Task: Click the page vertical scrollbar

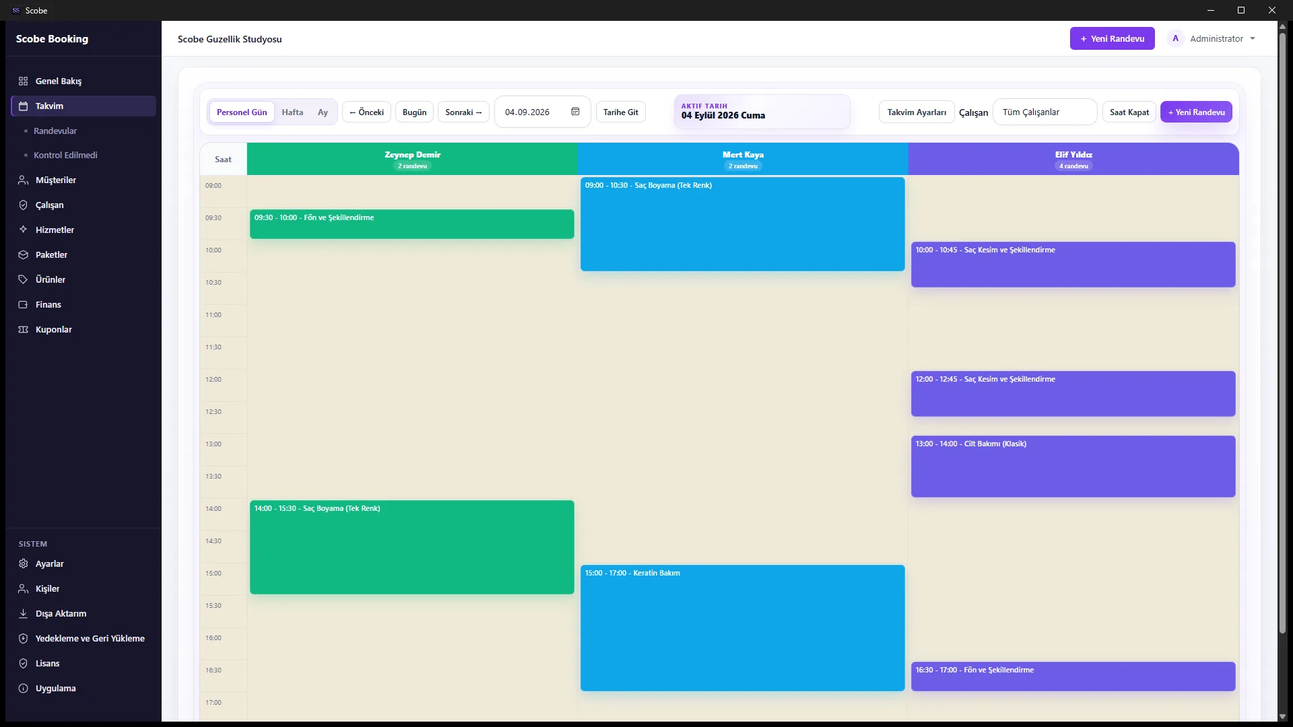Action: [x=1282, y=333]
